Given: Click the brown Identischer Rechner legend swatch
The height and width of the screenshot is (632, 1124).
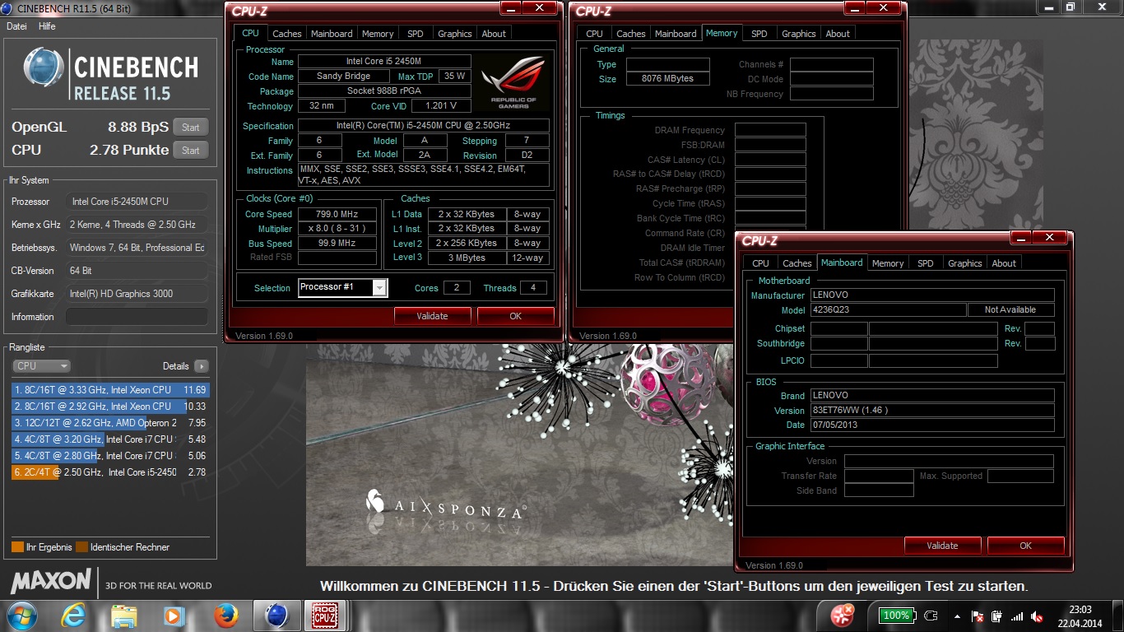Looking at the screenshot, I should click(81, 547).
